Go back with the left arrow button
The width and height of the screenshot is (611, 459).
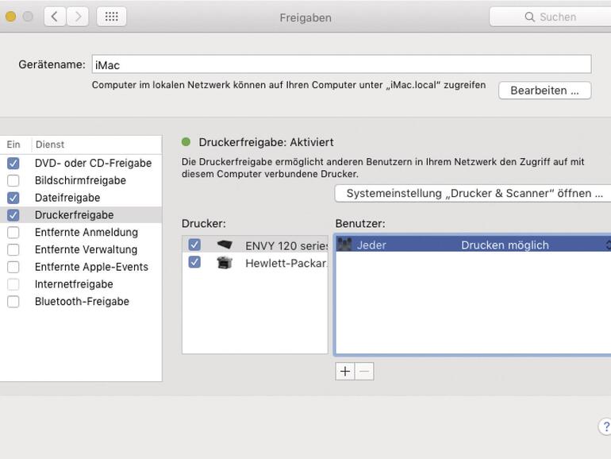[55, 17]
